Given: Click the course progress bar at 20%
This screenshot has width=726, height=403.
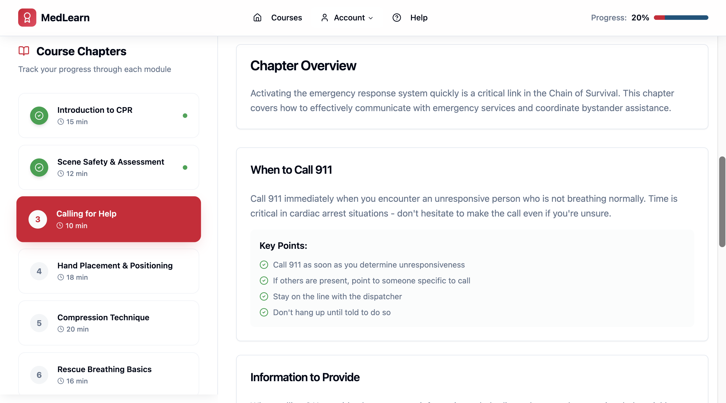Looking at the screenshot, I should [681, 18].
